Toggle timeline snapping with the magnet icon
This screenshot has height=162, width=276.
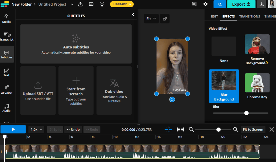168,129
